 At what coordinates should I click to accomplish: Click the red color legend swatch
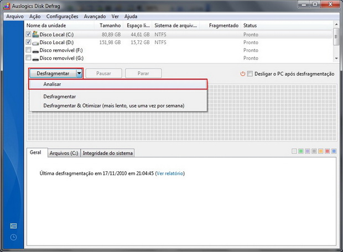tap(328, 151)
